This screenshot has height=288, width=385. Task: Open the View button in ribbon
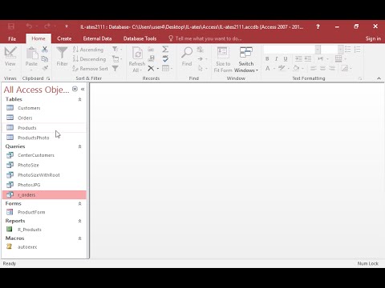point(10,59)
